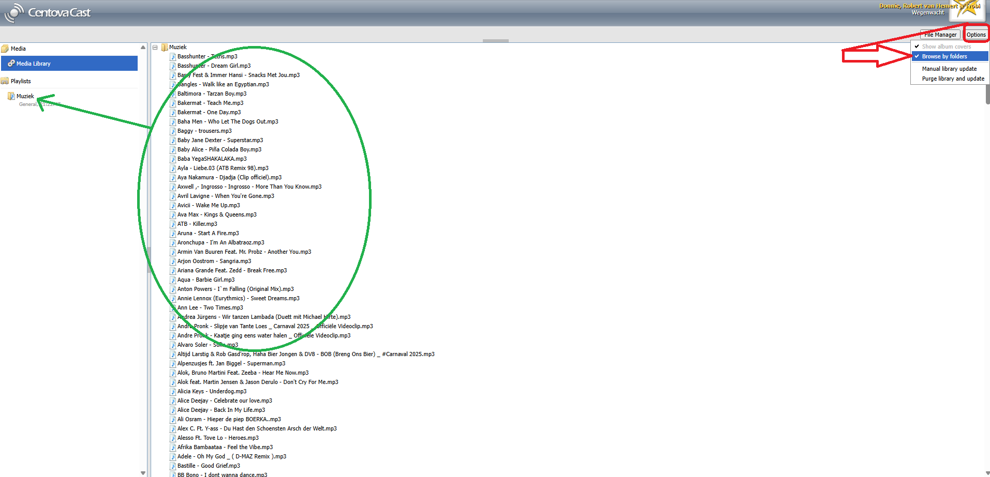Choose Manual library update from menu

[949, 69]
